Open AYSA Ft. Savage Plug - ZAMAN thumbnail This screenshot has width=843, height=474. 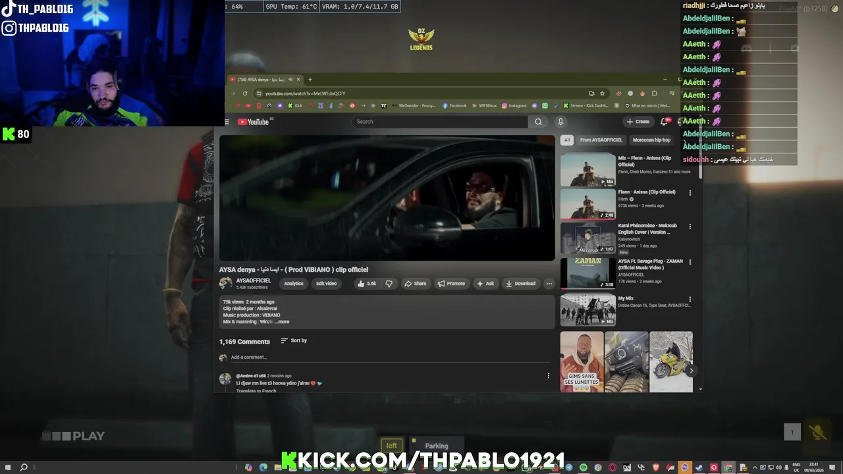[587, 273]
